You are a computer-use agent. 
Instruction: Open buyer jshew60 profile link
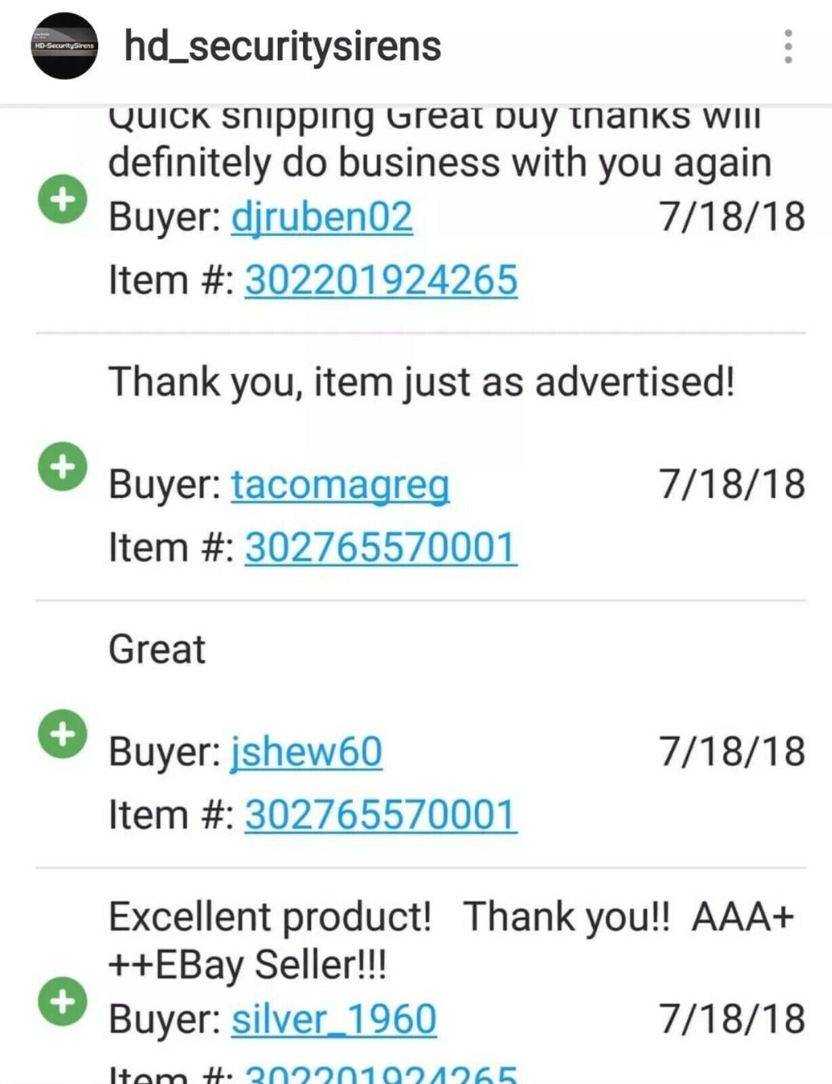click(307, 752)
